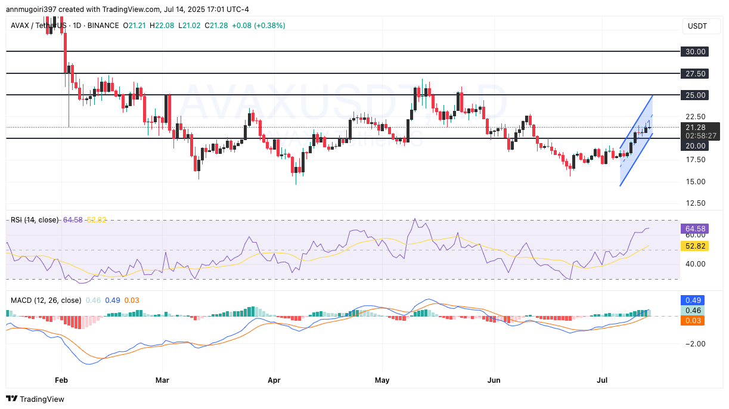Click the May label on time axis
The width and height of the screenshot is (729, 409).
pos(382,379)
